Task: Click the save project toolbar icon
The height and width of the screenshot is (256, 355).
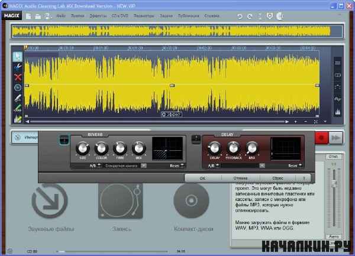Action: [48, 16]
